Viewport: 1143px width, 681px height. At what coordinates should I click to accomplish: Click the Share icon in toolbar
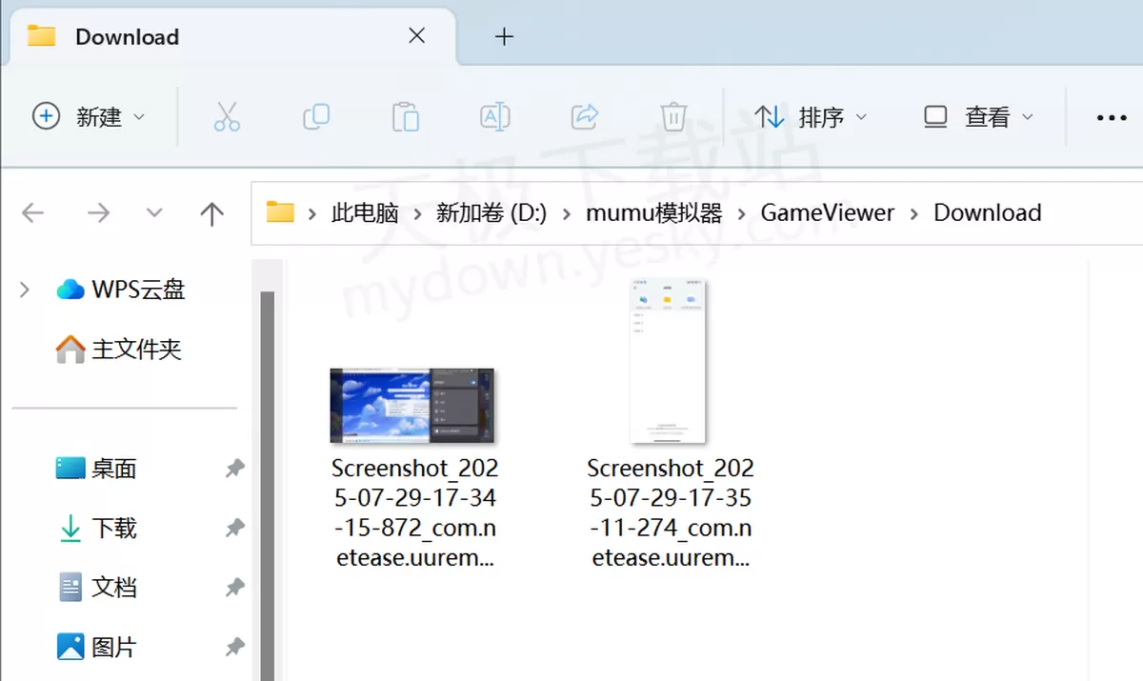coord(584,116)
